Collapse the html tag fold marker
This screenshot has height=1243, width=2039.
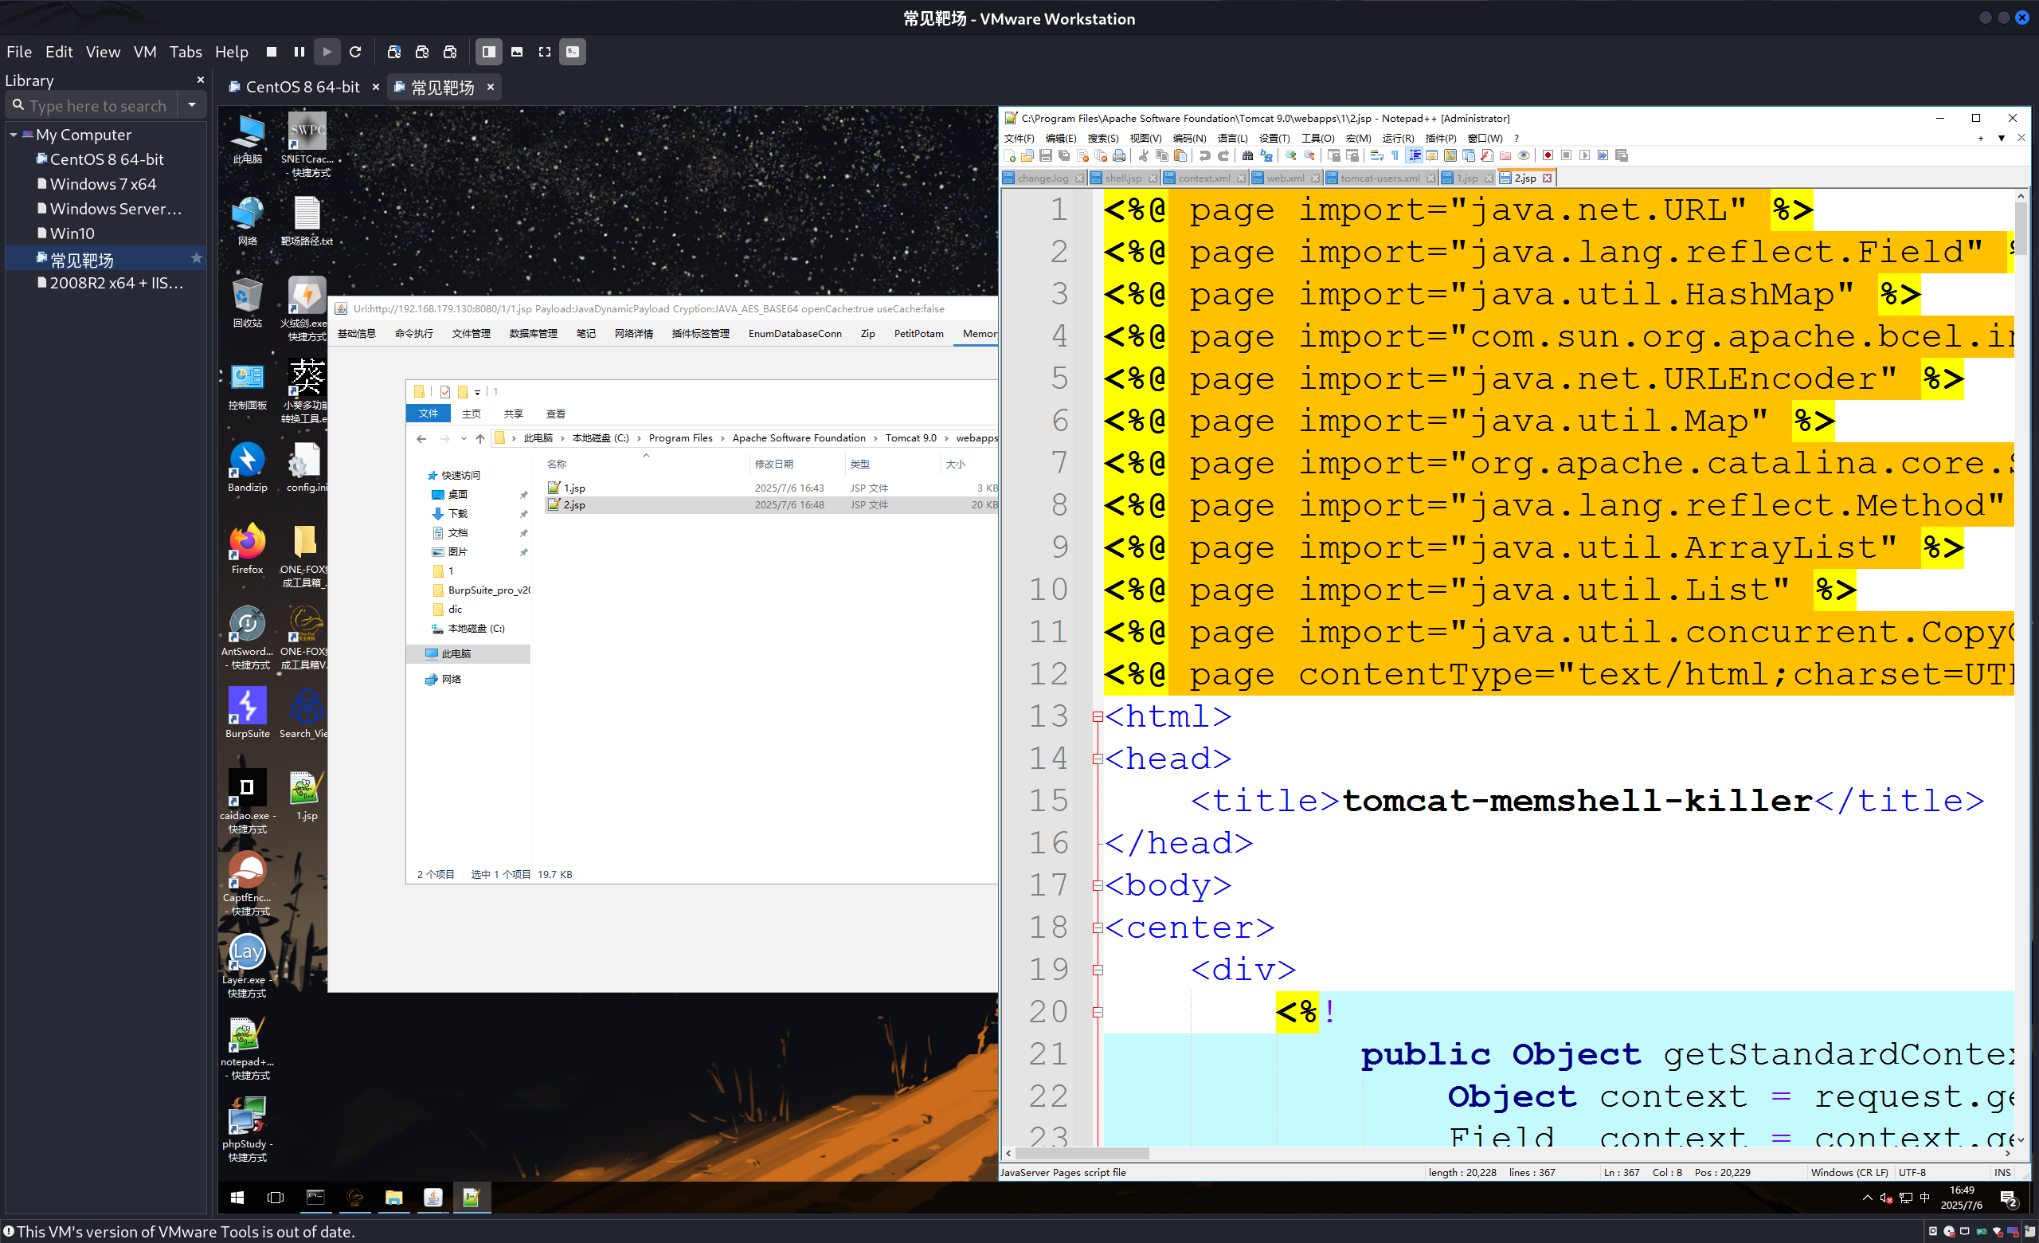pyautogui.click(x=1098, y=716)
